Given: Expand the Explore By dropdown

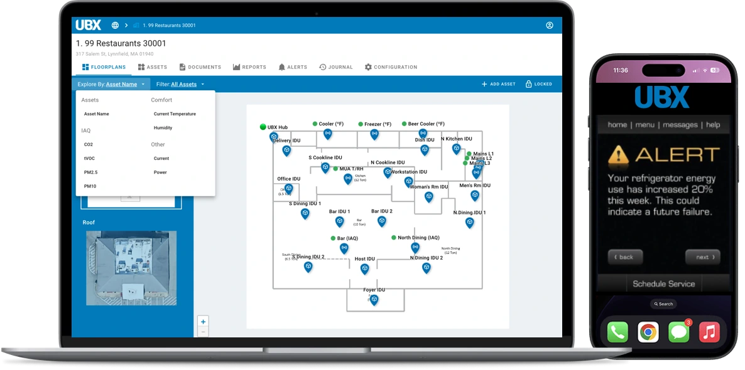Looking at the screenshot, I should pyautogui.click(x=112, y=85).
